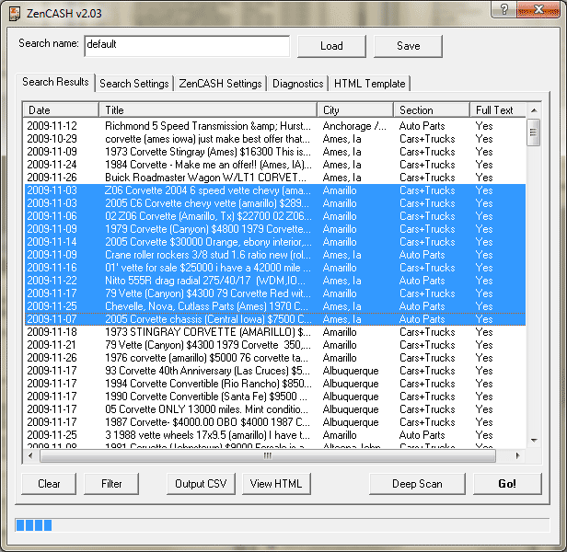Click the horizontal scrollbar right arrow
This screenshot has height=552, width=567.
click(x=518, y=455)
